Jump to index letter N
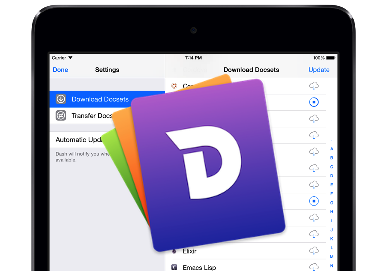Viewport: 387px width, 271px height. click(x=332, y=266)
